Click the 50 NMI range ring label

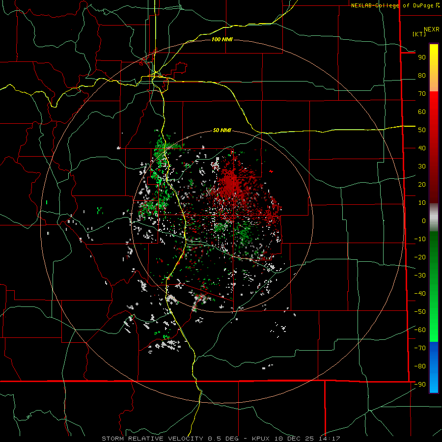pos(222,130)
